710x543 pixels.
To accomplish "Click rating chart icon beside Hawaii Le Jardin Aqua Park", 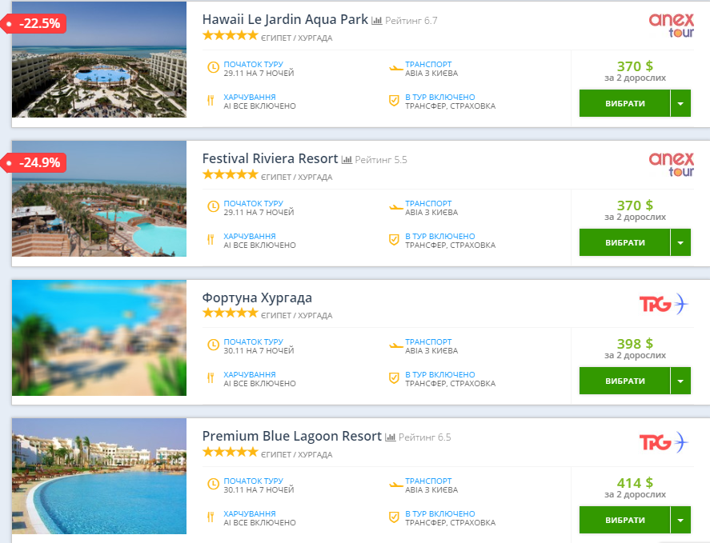I will (x=377, y=20).
